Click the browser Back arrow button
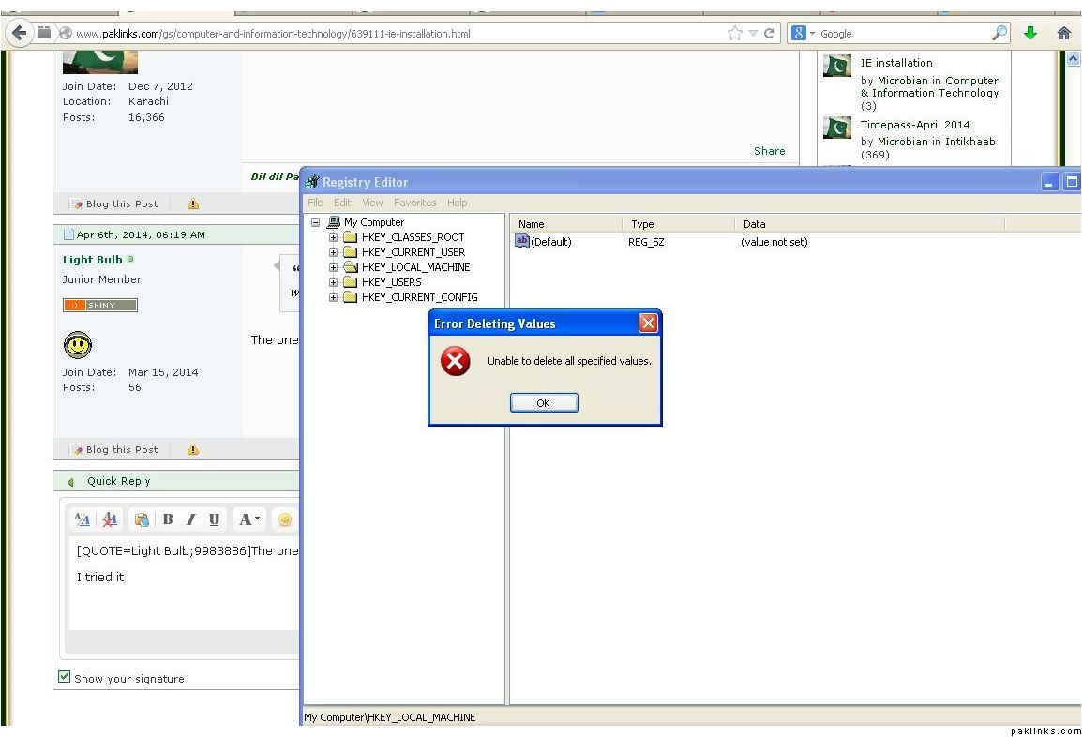Viewport: 1082px width, 737px height. pyautogui.click(x=18, y=33)
